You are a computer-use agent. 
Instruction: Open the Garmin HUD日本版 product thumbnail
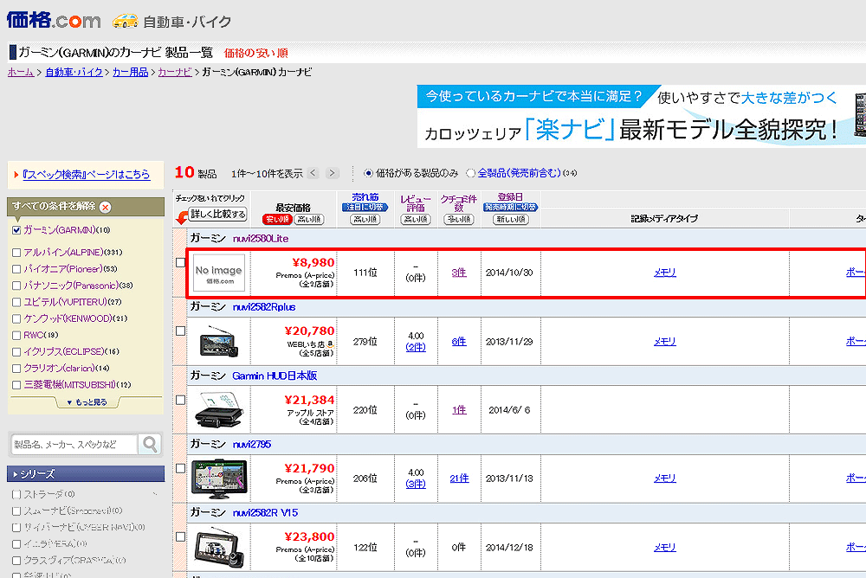pyautogui.click(x=219, y=409)
